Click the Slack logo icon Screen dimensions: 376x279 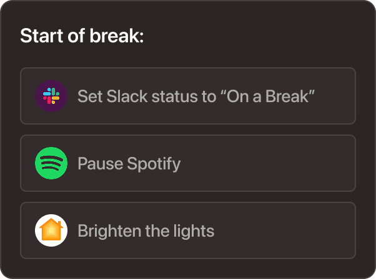click(x=51, y=96)
